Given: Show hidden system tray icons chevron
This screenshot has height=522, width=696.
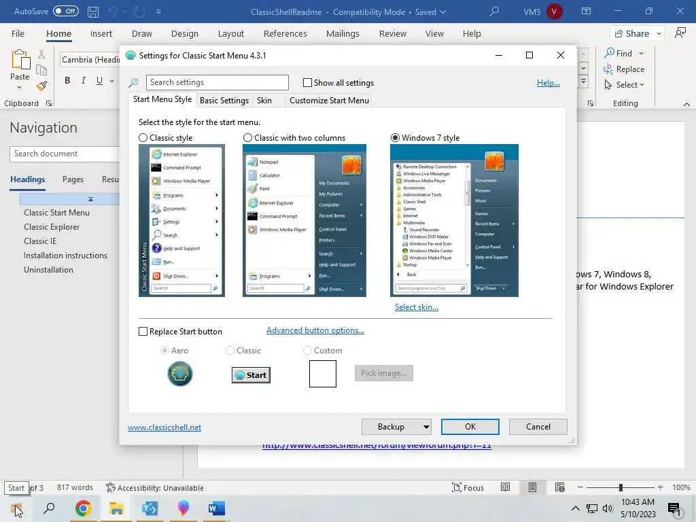Looking at the screenshot, I should tap(575, 508).
